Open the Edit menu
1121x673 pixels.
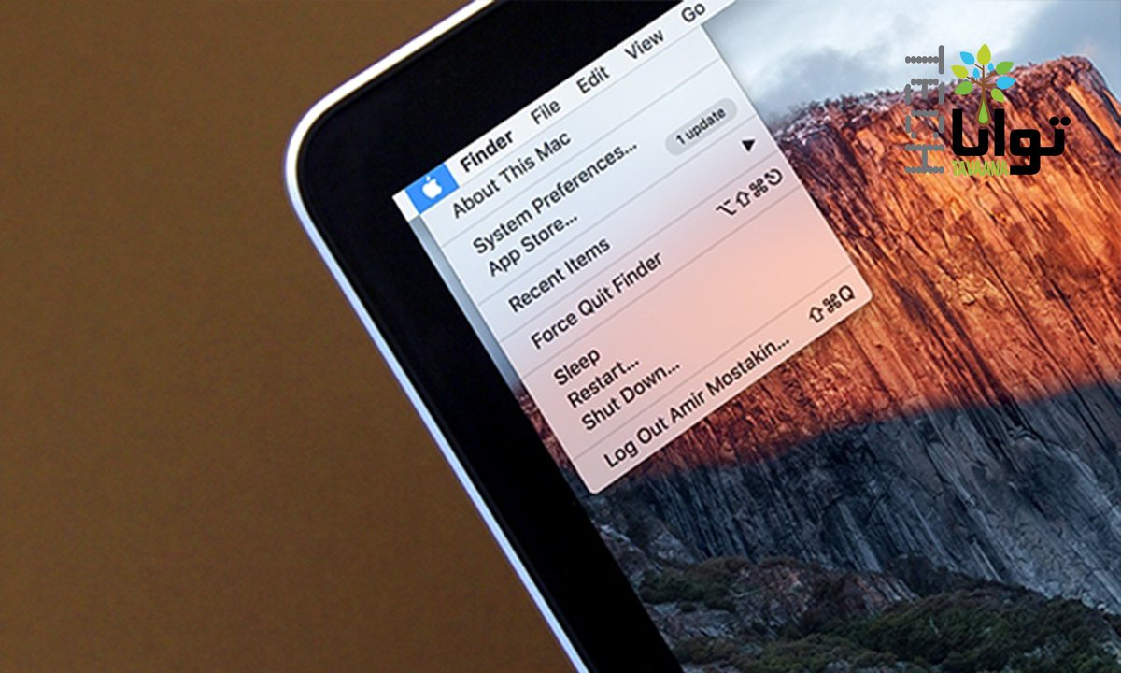tap(593, 79)
